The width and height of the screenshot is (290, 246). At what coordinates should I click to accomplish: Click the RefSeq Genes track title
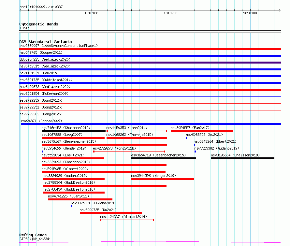(33, 235)
